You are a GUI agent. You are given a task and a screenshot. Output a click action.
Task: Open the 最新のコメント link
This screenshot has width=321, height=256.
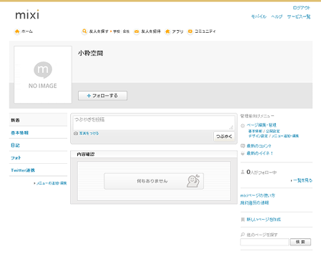[259, 146]
